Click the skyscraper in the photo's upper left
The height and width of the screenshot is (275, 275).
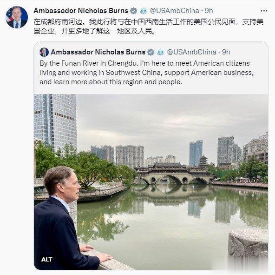(55, 121)
